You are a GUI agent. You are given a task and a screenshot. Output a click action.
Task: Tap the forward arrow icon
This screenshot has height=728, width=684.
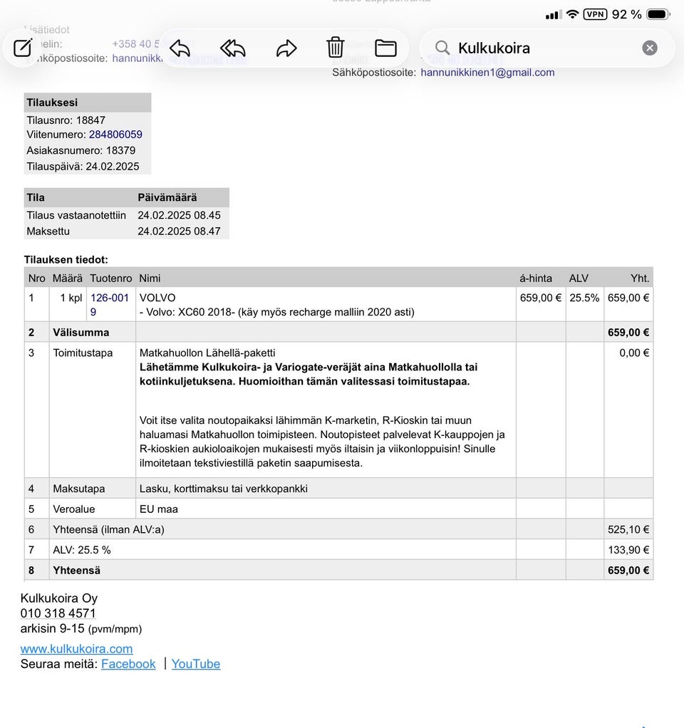(286, 48)
